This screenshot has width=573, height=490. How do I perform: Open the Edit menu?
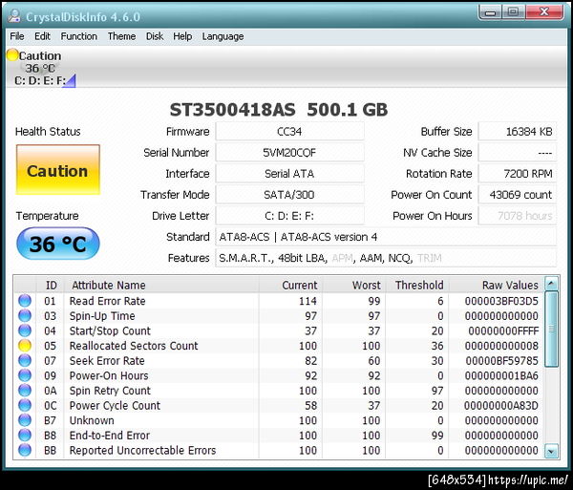point(42,36)
